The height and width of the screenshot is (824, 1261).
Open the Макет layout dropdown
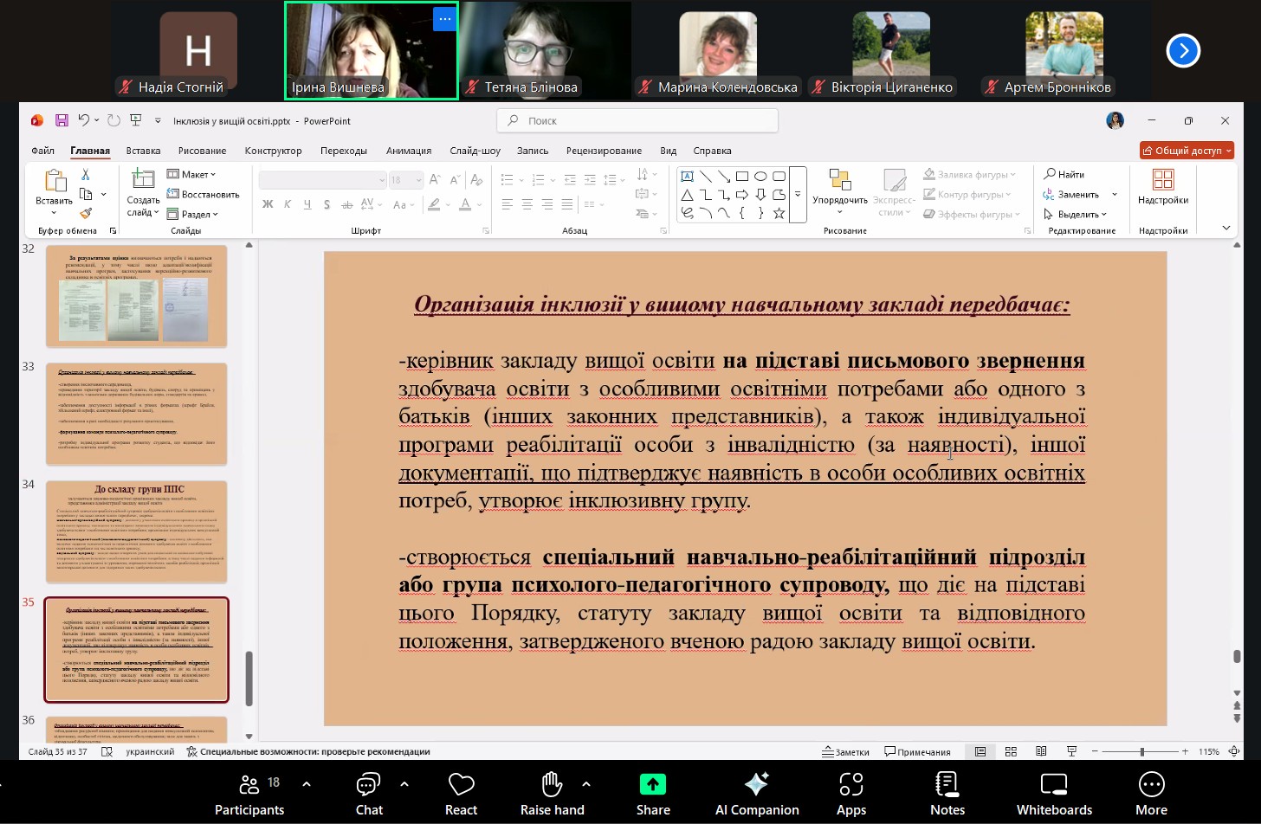(x=191, y=174)
